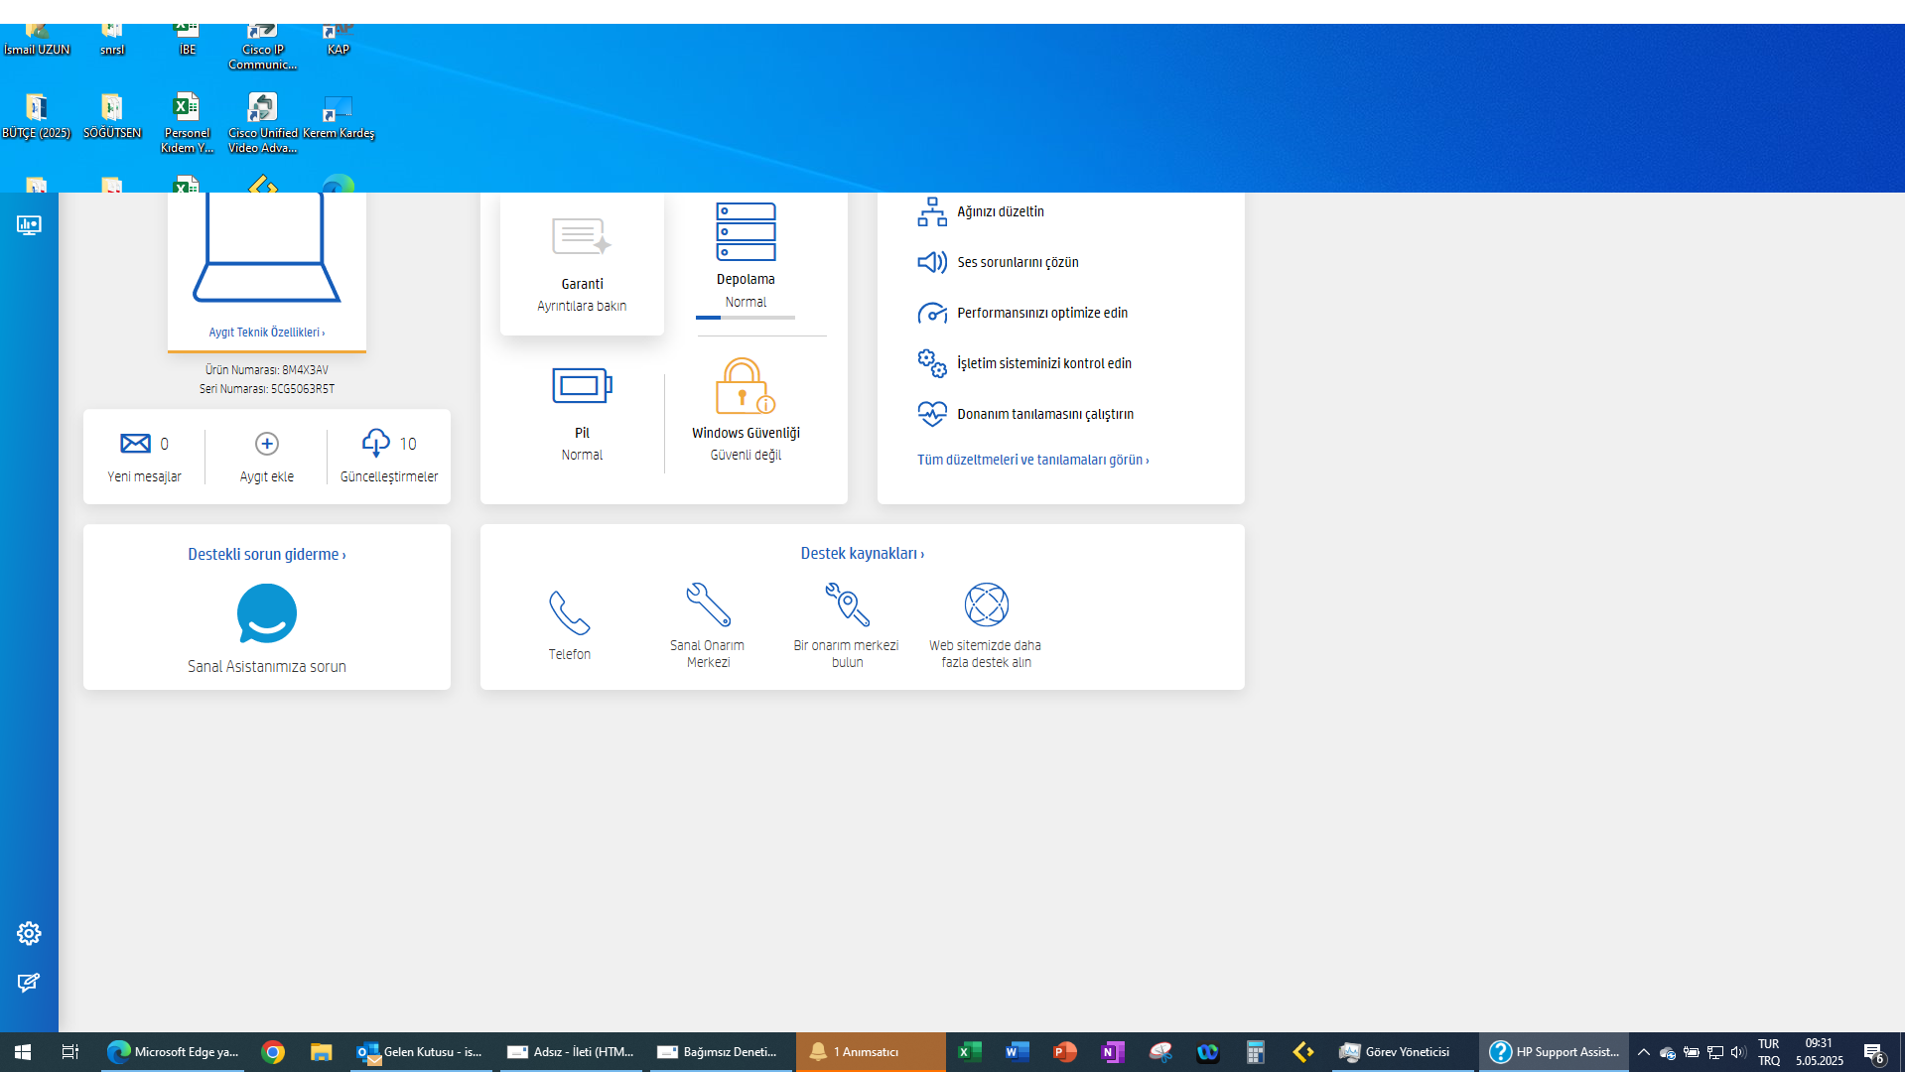1905x1072 pixels.
Task: Select Cisco IP Communic... desktop icon
Action: [263, 48]
